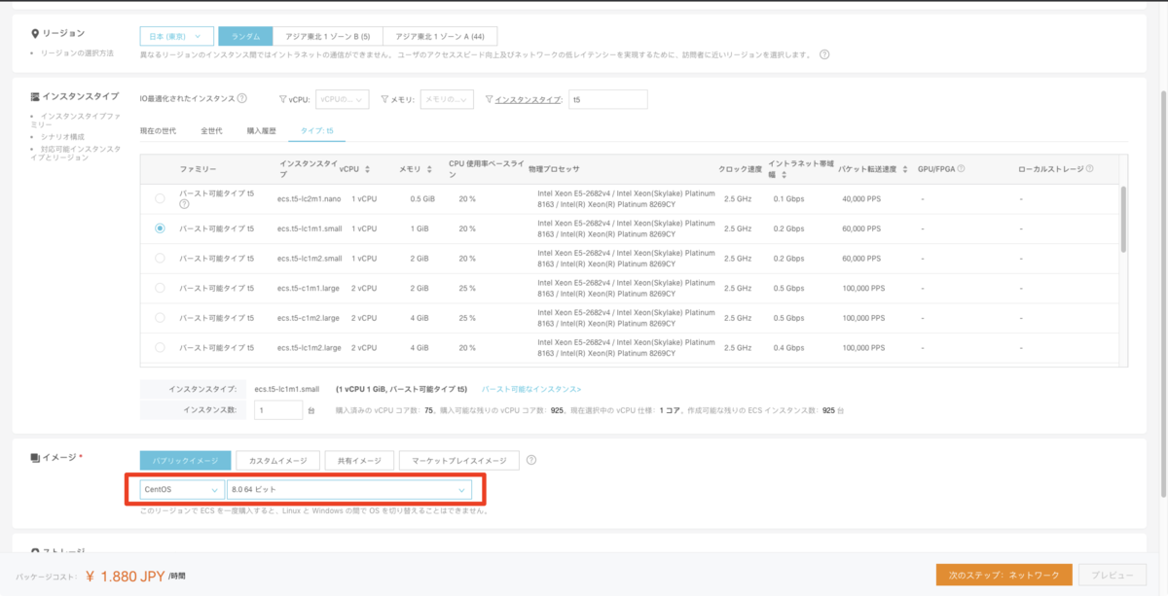
Task: Click 0.4 Gbps cell in ecs.t5-lc1m2.large row
Action: tap(788, 347)
